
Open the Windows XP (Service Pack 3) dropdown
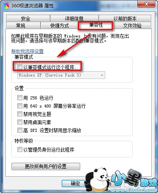[x=61, y=75]
